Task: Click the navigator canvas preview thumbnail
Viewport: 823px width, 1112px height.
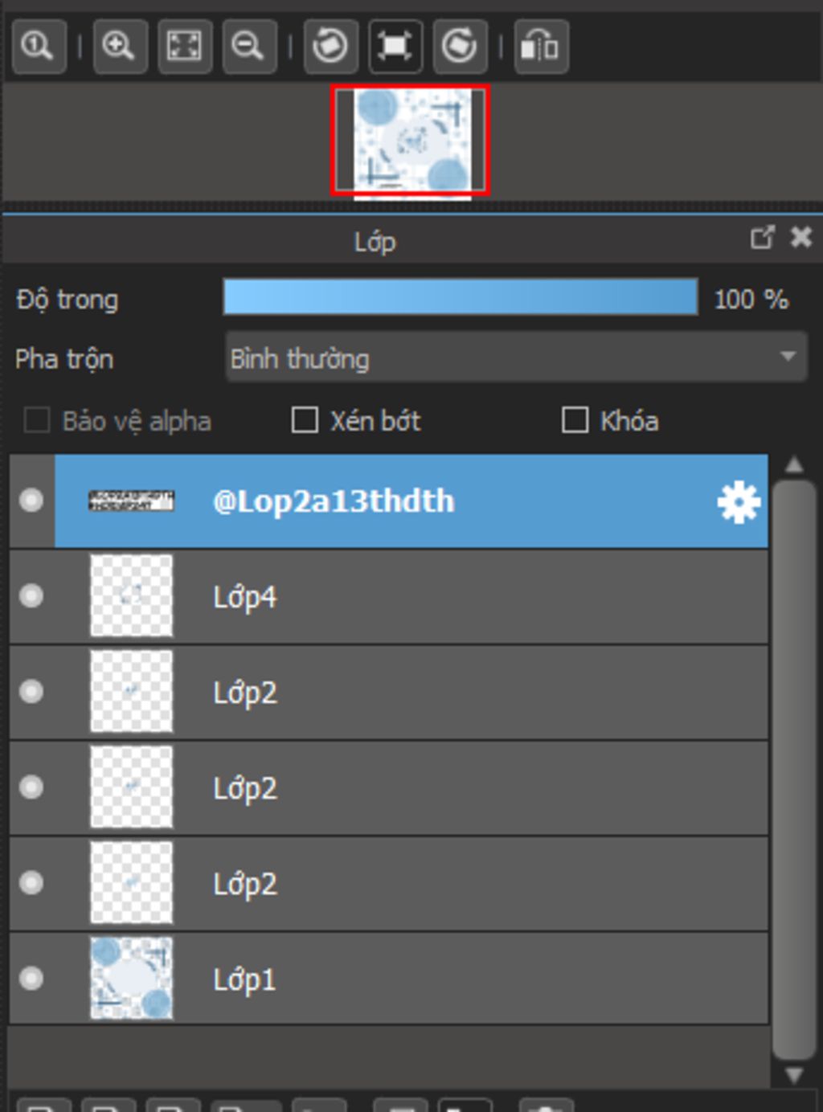Action: pos(411,141)
